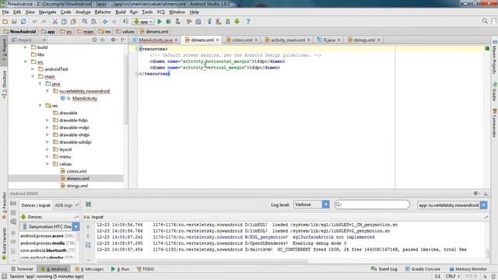
Task: Run the app with green play icon
Action: 160,22
